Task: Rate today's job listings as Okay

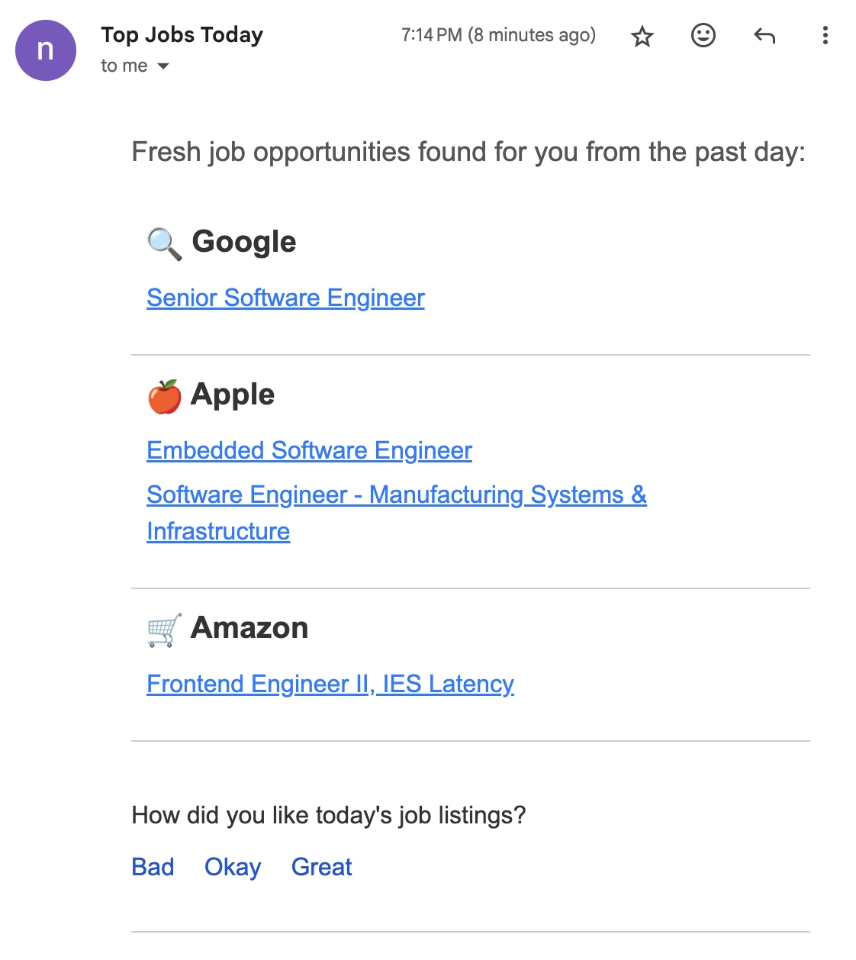Action: (232, 867)
